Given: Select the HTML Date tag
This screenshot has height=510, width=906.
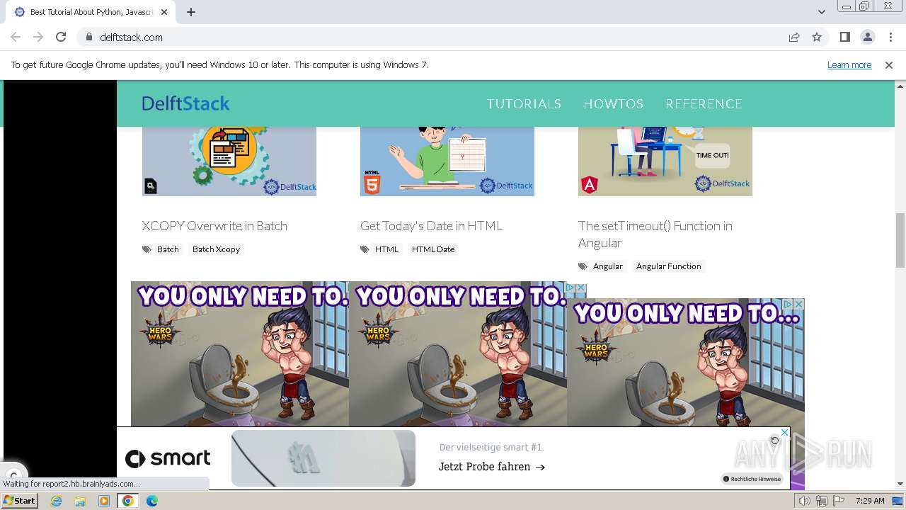Looking at the screenshot, I should tap(433, 249).
